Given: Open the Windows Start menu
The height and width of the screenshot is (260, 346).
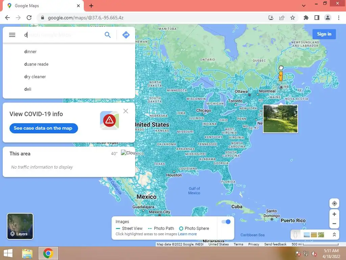Looking at the screenshot, I should pos(8,253).
